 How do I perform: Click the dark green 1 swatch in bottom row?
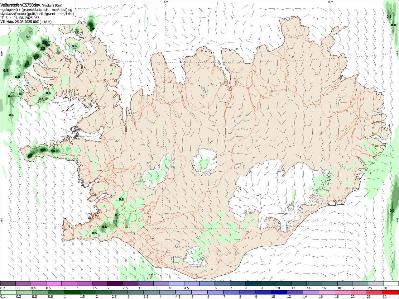(x=72, y=292)
